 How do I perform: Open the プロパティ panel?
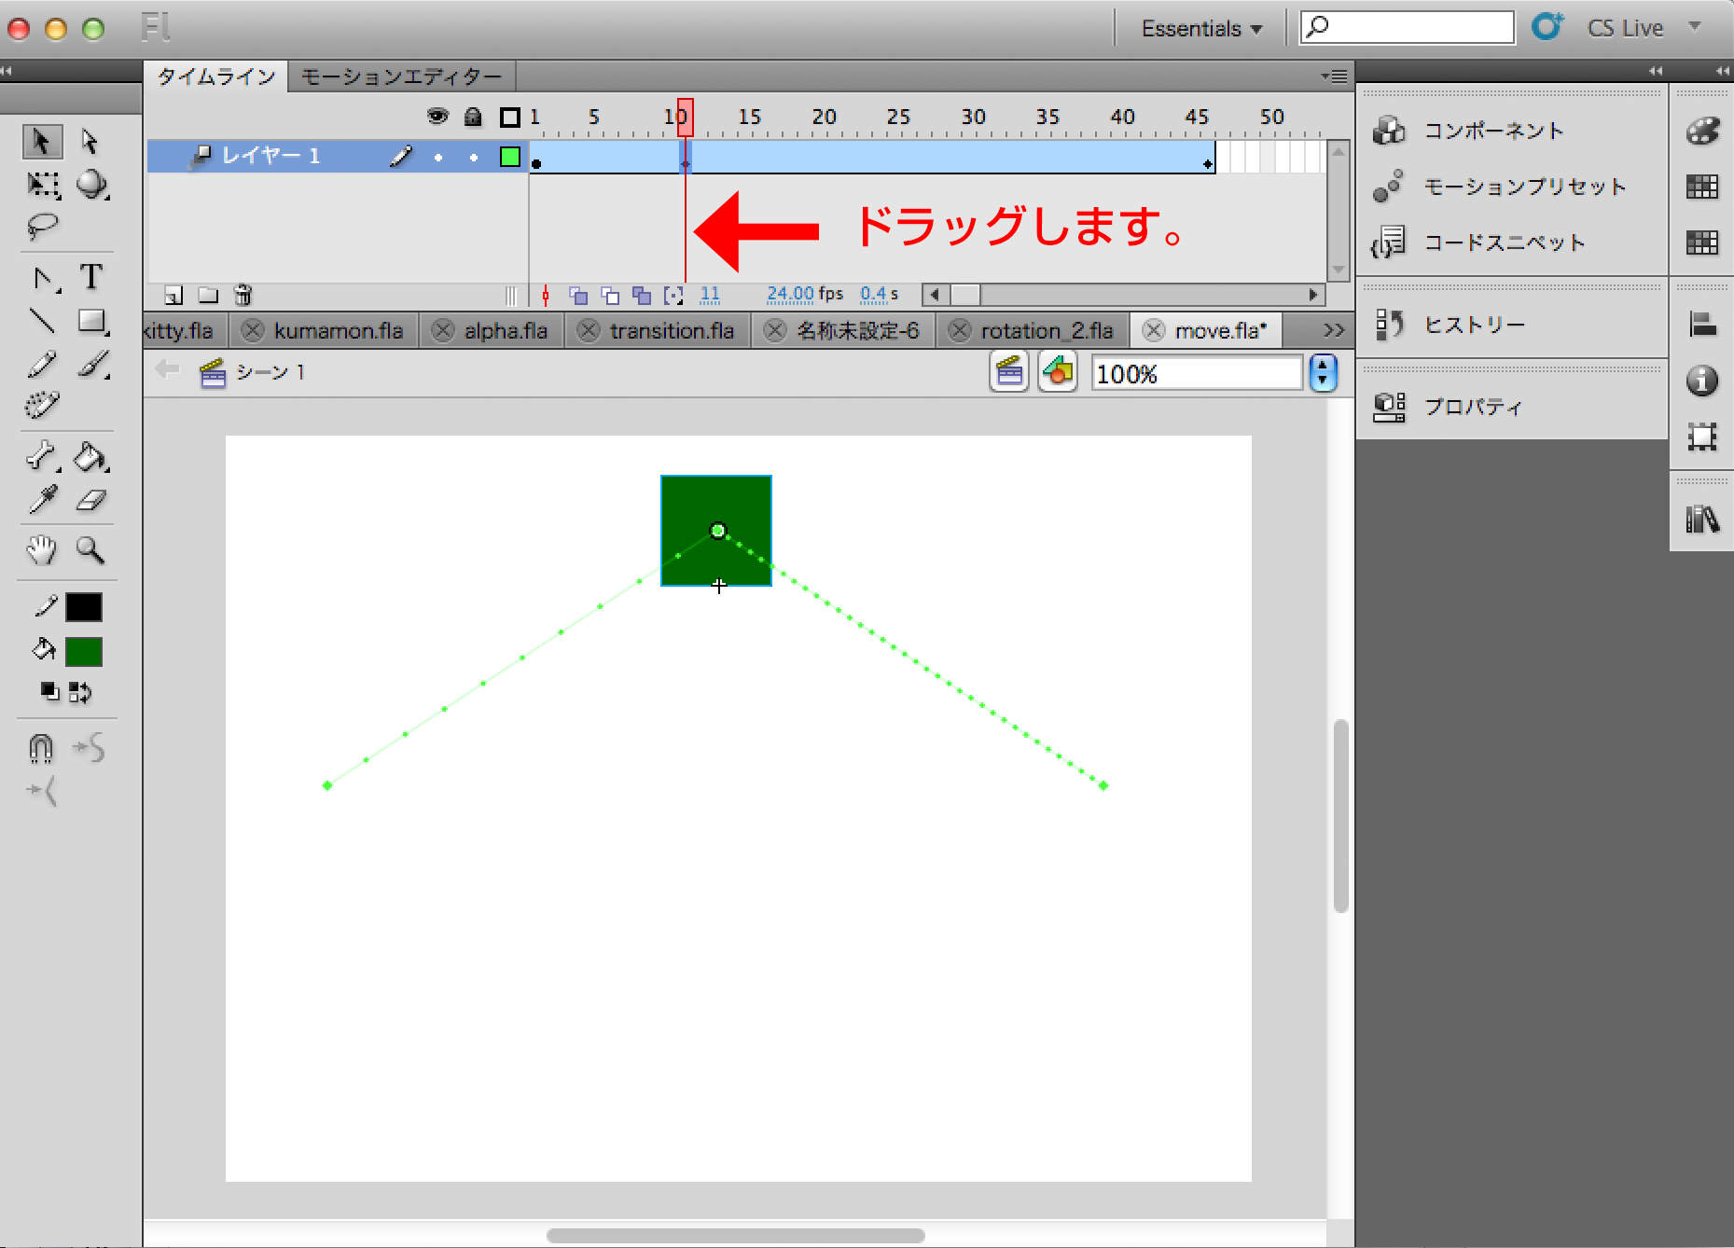[1472, 407]
